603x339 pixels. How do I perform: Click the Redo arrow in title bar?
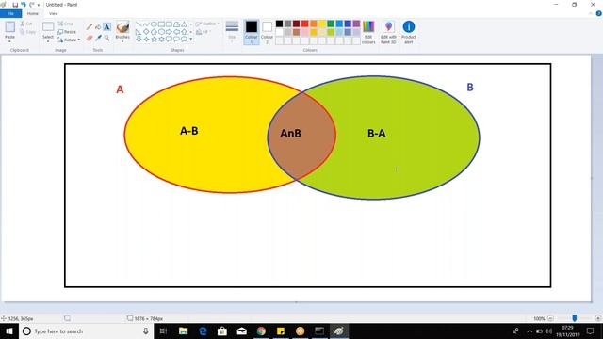(x=31, y=5)
